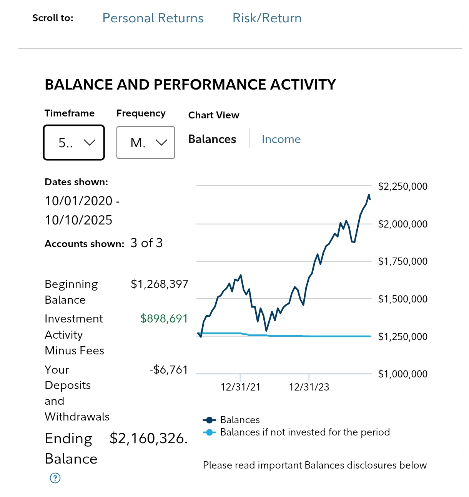
Task: Click the Beginning Balance value $1,268,397
Action: (x=160, y=284)
